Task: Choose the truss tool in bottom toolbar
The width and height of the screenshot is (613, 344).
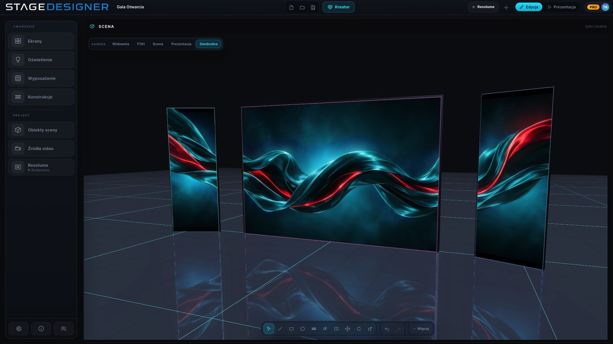Action: (x=314, y=329)
